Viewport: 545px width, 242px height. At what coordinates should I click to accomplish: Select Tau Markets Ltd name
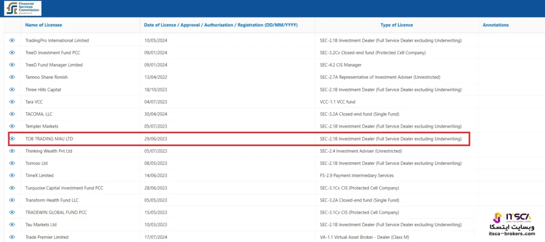[41, 224]
